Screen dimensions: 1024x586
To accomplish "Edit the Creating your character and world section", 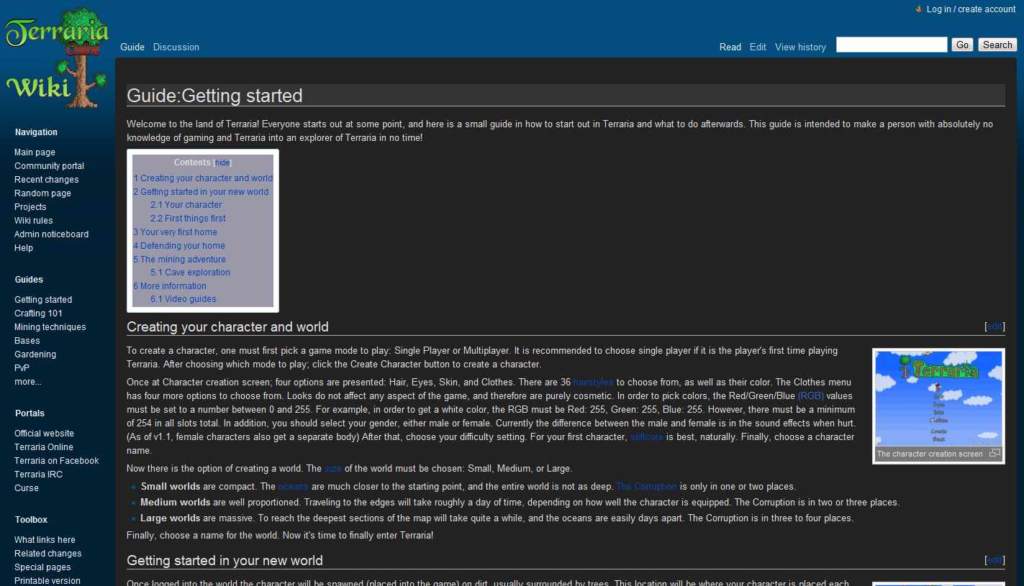I will (994, 326).
